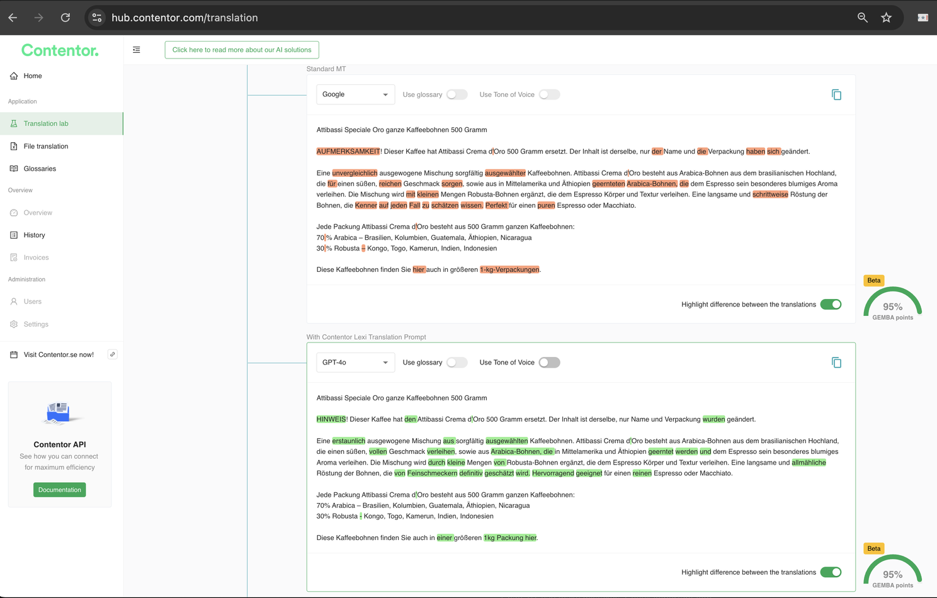This screenshot has width=937, height=598.
Task: Open the Contentor API Documentation button
Action: 60,490
